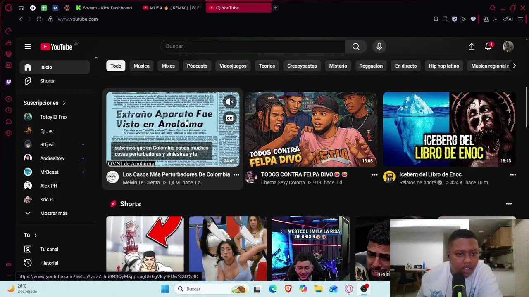The width and height of the screenshot is (529, 297).
Task: Go back in browser history
Action: coord(20,19)
